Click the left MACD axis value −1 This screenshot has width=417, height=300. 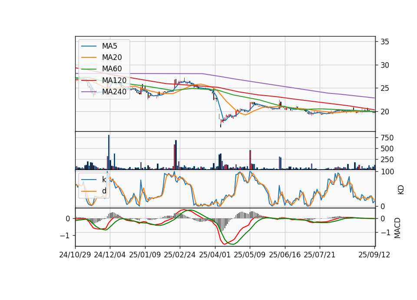click(x=65, y=236)
